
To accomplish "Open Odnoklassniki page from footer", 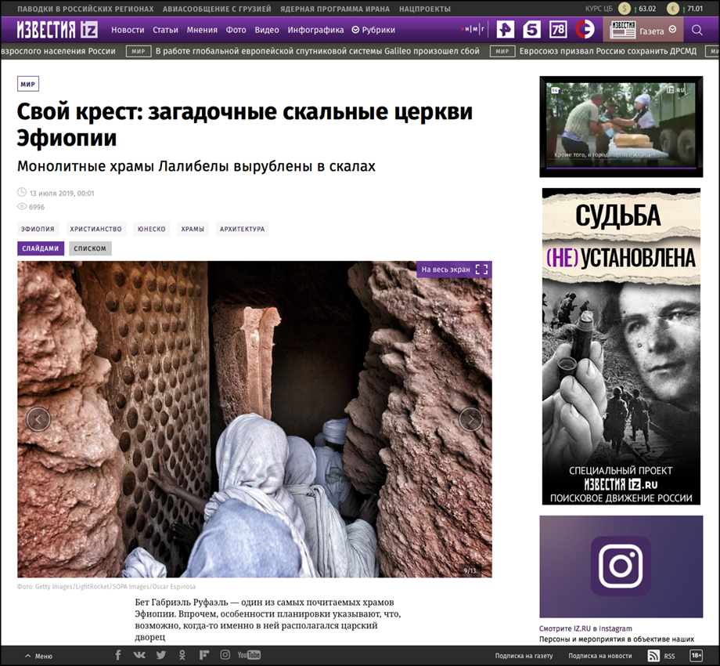I will point(182,655).
